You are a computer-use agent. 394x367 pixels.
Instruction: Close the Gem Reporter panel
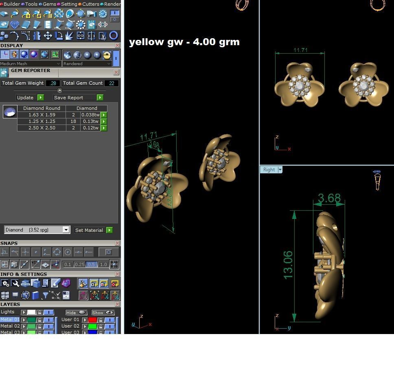[116, 72]
